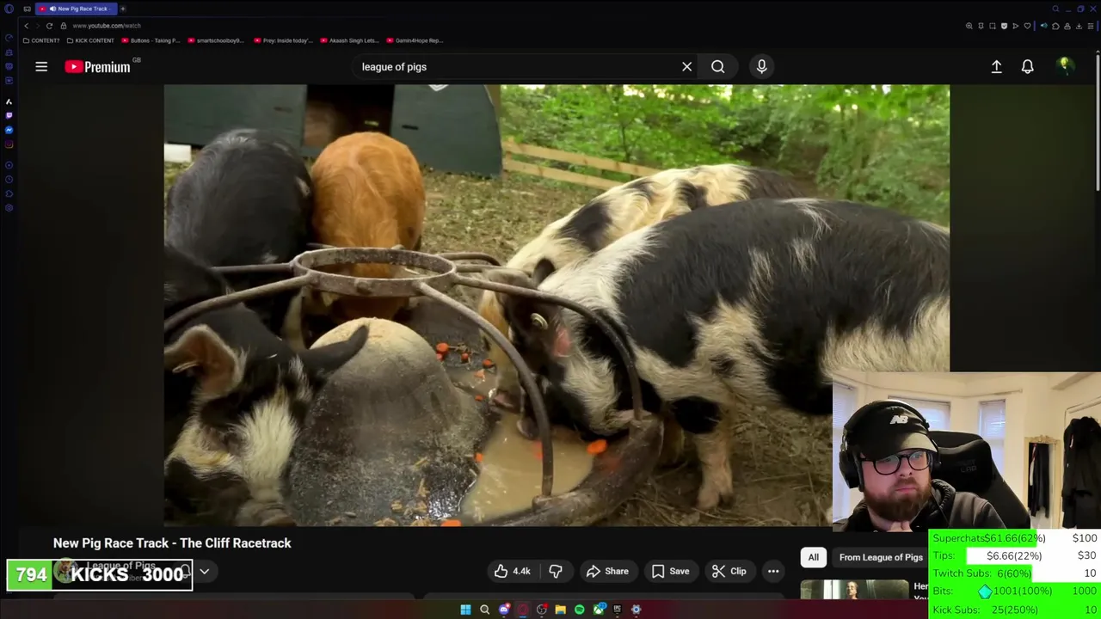1101x619 pixels.
Task: Open the 'Gamin4Hope Rep...' bookmark
Action: pos(415,40)
